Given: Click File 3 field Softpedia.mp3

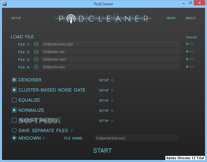Looking at the screenshot, I should [x=110, y=59].
